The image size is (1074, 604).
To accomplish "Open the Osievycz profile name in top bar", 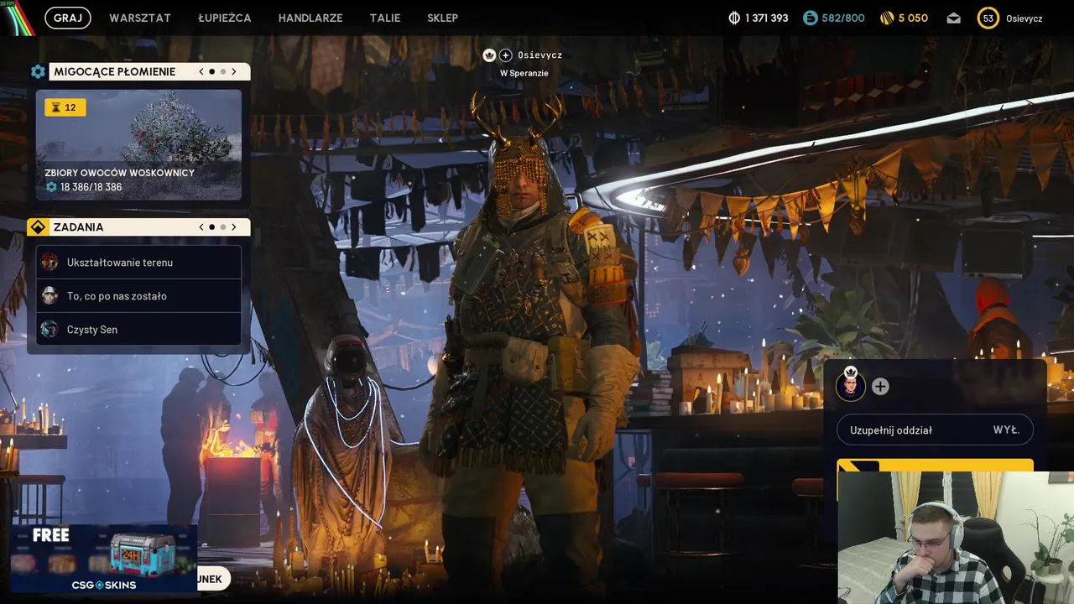I will click(x=1024, y=18).
